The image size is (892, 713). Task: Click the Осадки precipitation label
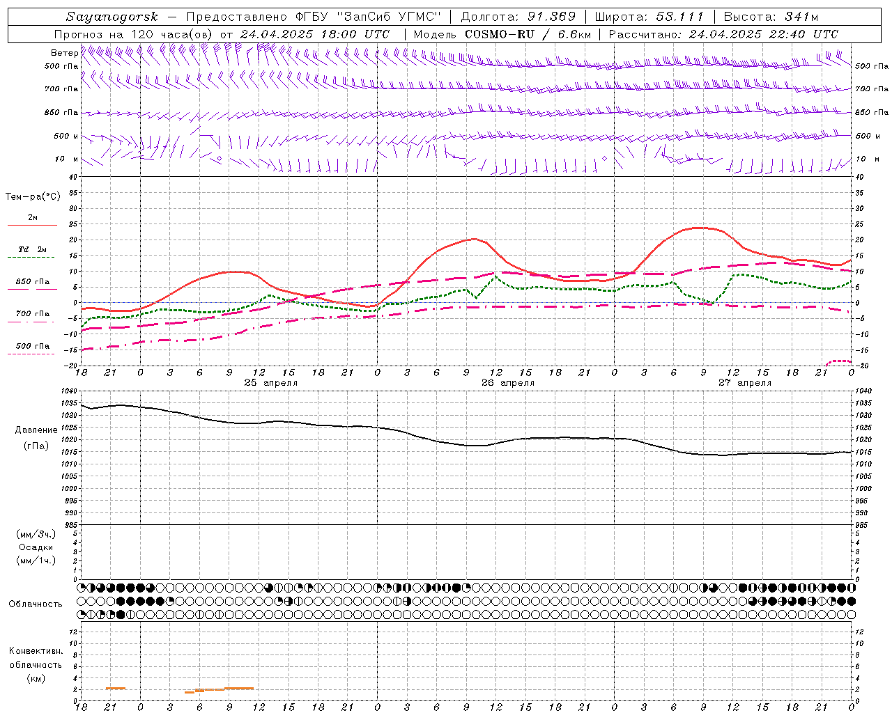point(36,547)
